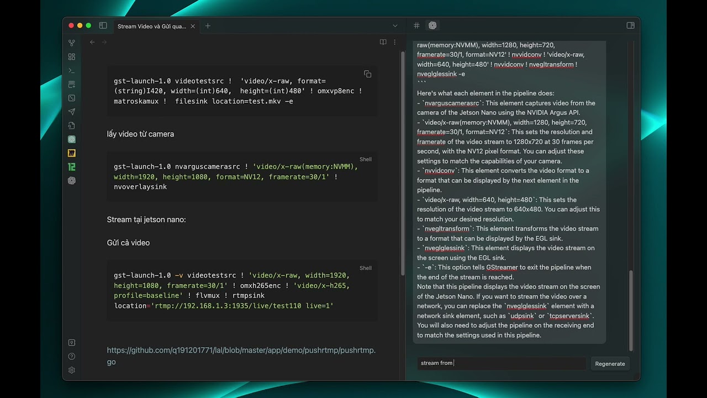Open the gray OpenAI plugin ribbon icon
The image size is (707, 398).
71,180
